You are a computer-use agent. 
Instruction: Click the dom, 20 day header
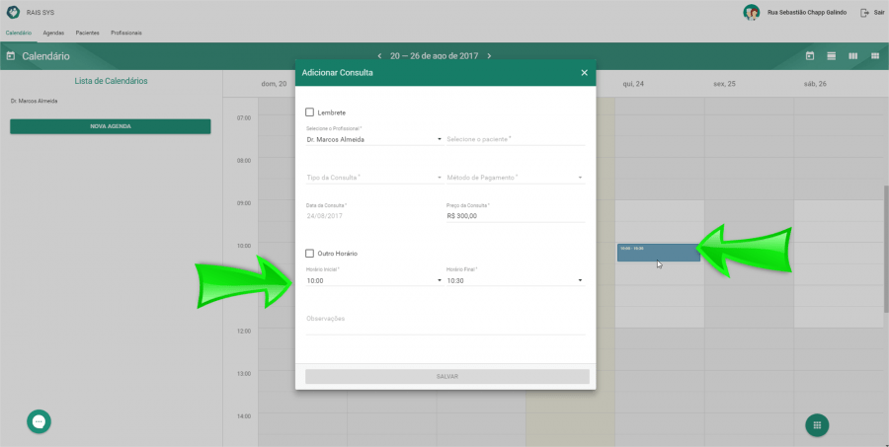(x=274, y=84)
